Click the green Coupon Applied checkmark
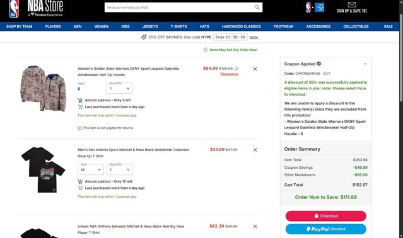The width and height of the screenshot is (403, 238). pos(319,64)
